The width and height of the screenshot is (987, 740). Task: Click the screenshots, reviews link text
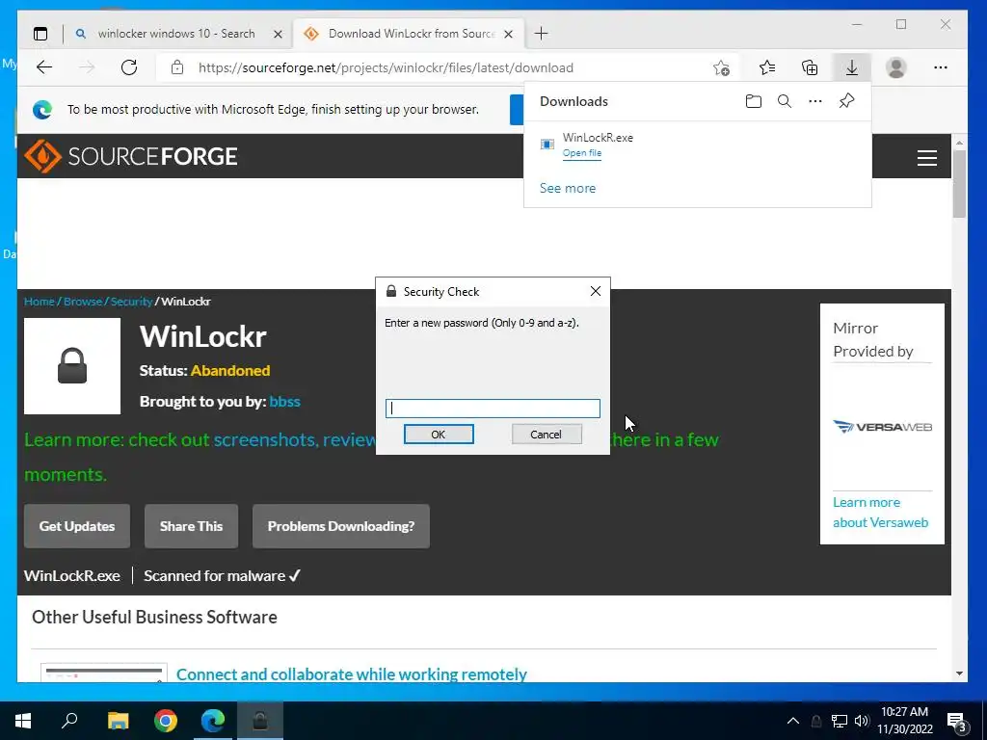[x=295, y=439]
